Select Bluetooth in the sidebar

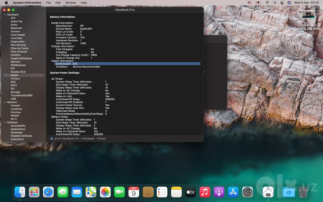16,28
